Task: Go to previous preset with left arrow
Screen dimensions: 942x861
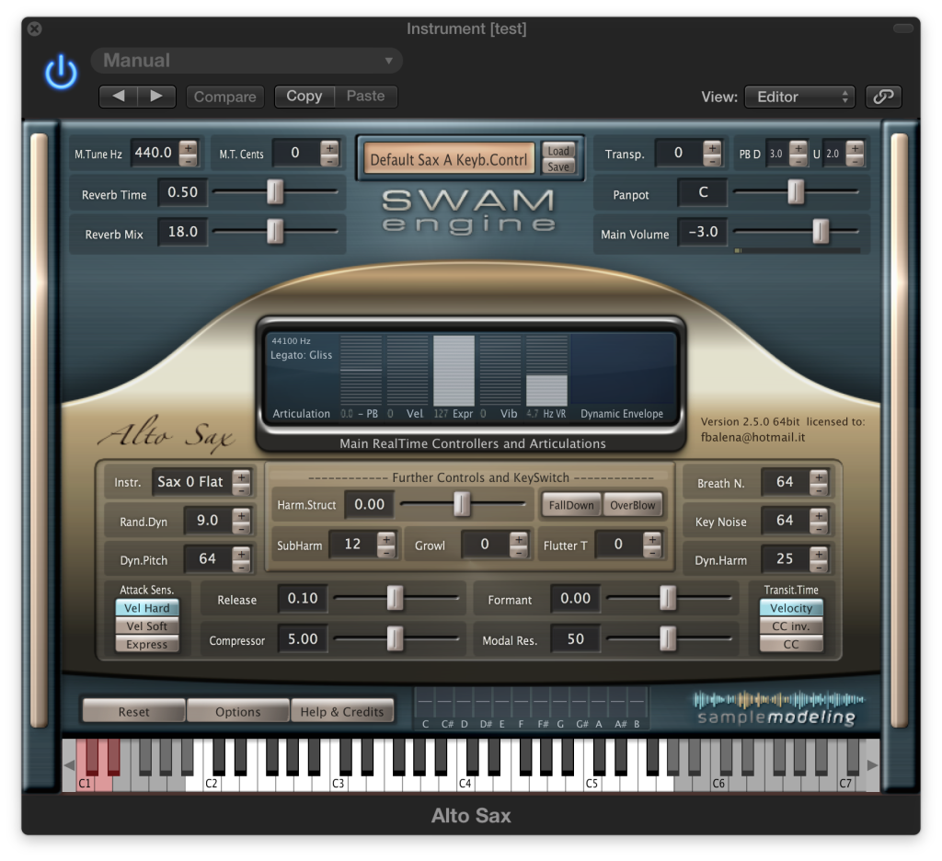Action: (x=119, y=97)
